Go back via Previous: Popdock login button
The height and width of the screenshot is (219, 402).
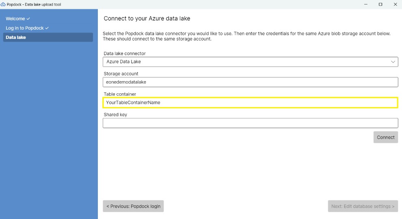[x=133, y=206]
